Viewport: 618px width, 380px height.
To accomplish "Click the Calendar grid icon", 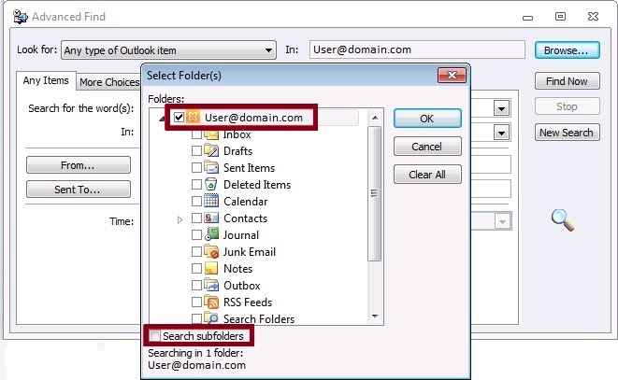I will pos(211,201).
